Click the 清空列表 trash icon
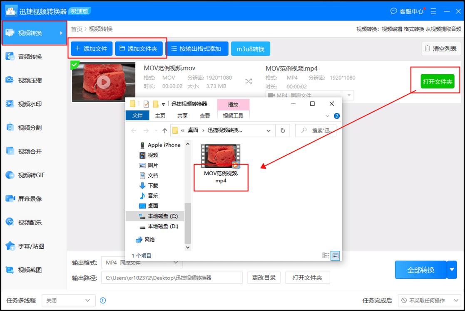This screenshot has height=311, width=465. [428, 49]
